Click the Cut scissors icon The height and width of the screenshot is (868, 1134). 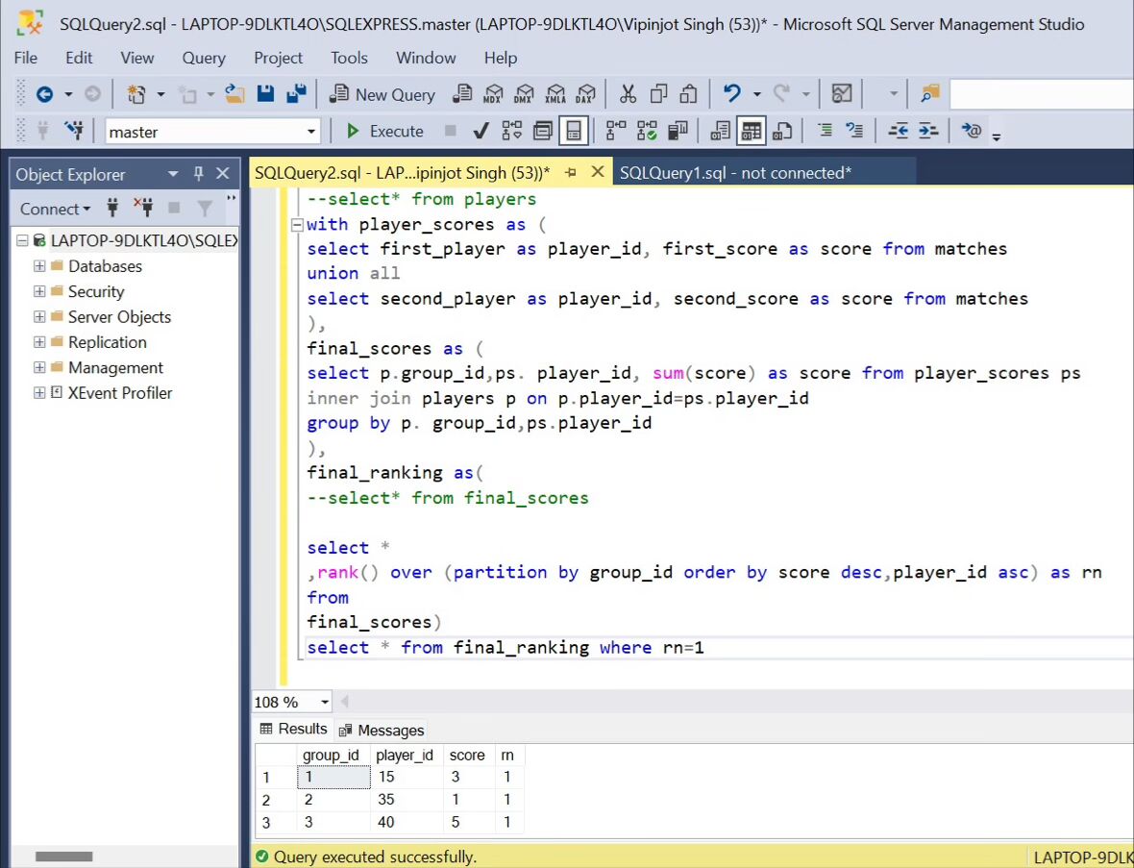tap(628, 94)
